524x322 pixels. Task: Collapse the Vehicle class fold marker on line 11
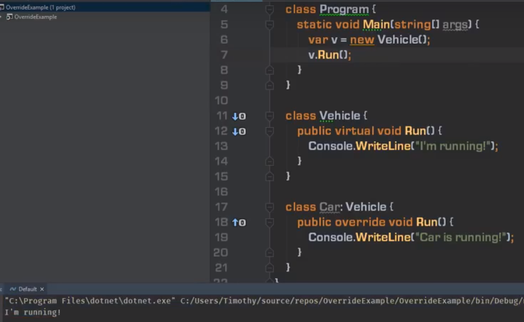pyautogui.click(x=269, y=116)
